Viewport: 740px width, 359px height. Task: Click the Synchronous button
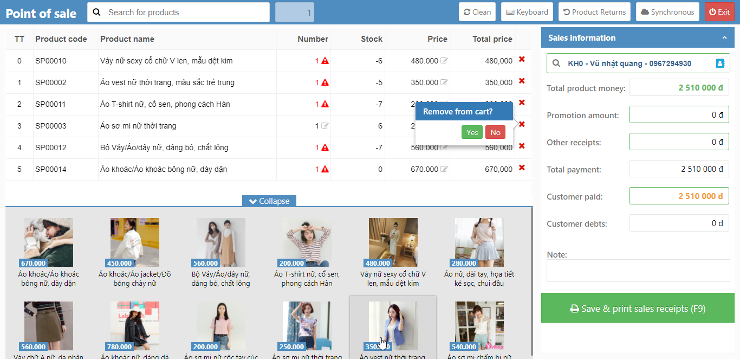[667, 12]
